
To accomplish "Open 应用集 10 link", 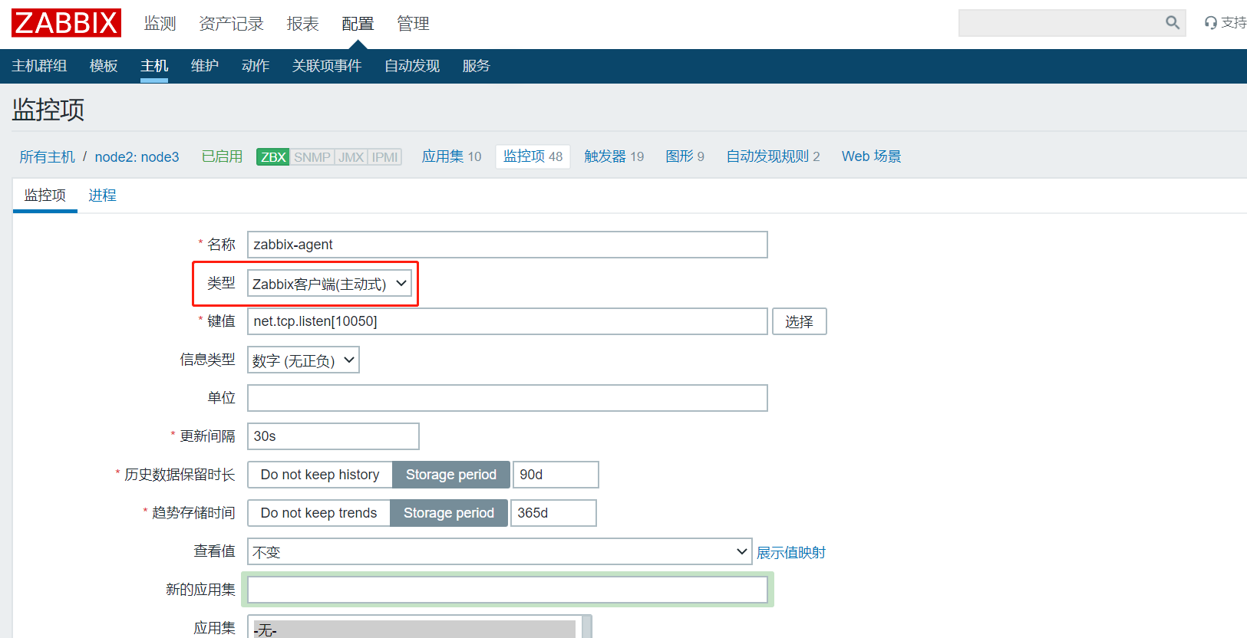I will [x=451, y=156].
